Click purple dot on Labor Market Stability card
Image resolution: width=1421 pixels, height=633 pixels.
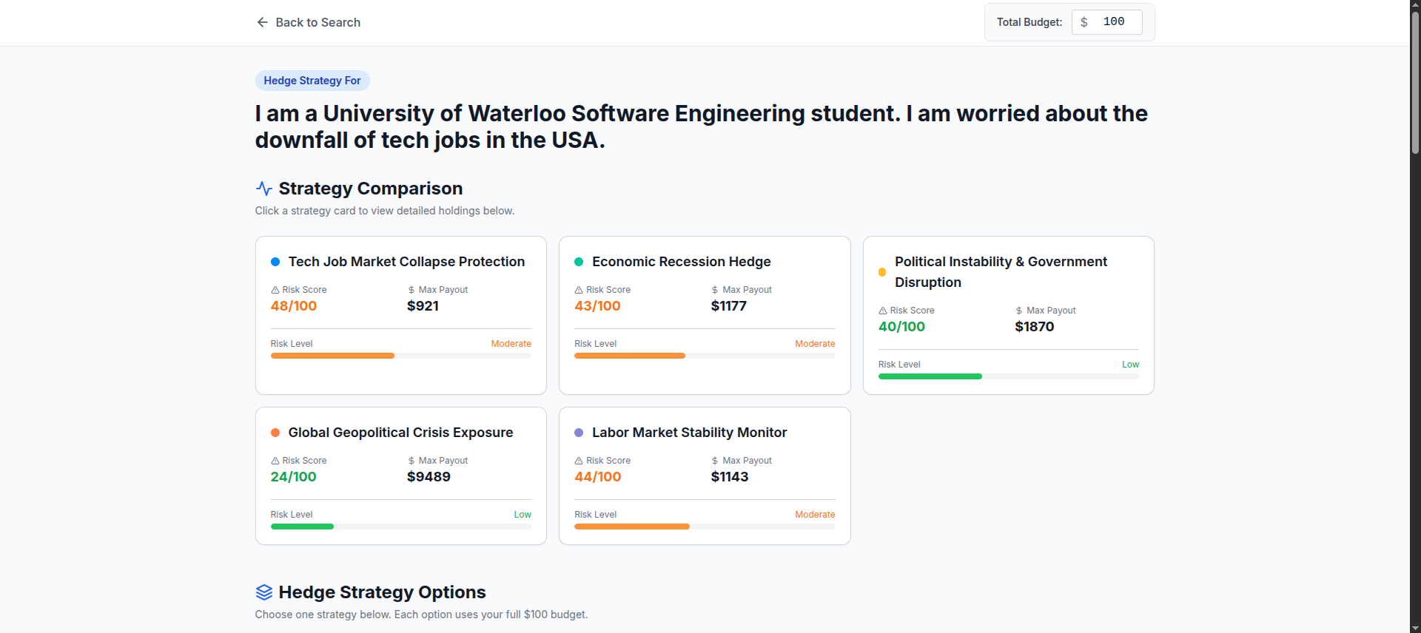click(579, 433)
